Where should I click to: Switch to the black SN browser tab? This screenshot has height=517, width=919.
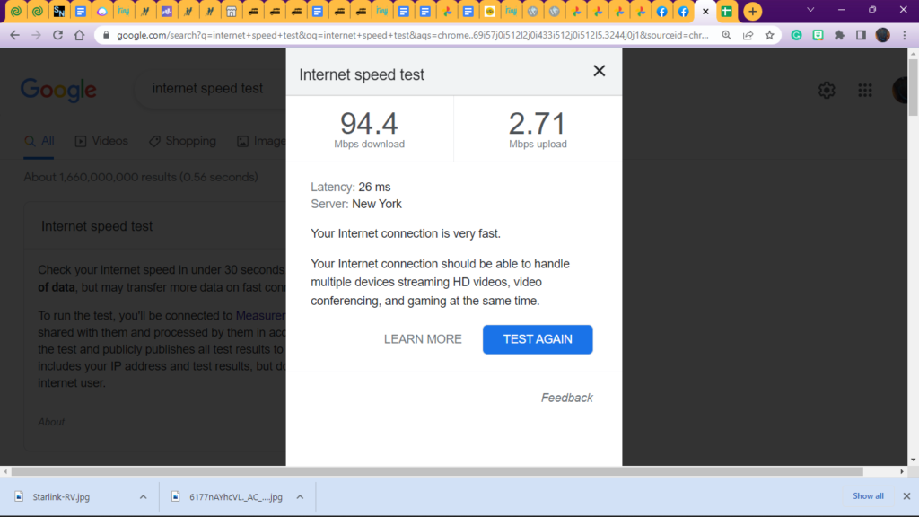point(59,11)
